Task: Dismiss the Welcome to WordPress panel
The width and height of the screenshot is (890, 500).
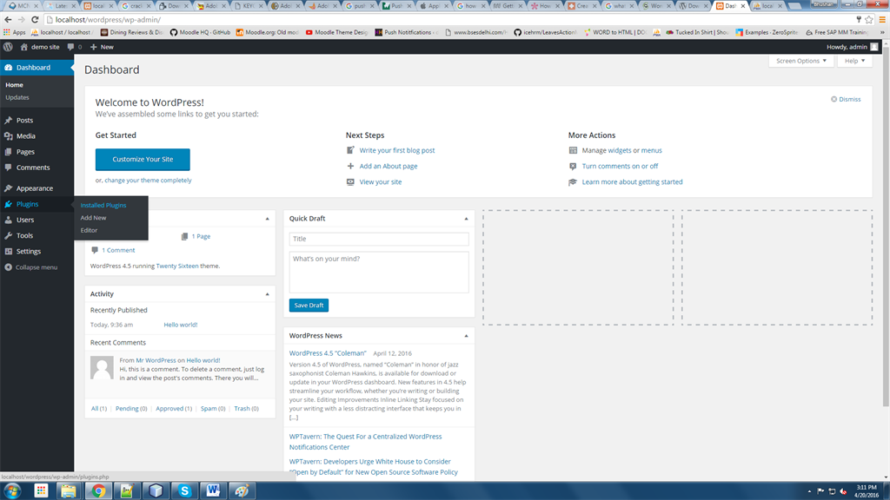Action: [846, 99]
